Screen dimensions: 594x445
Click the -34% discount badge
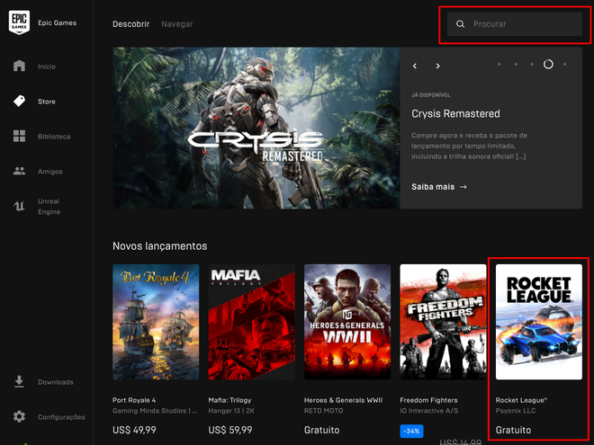(411, 431)
